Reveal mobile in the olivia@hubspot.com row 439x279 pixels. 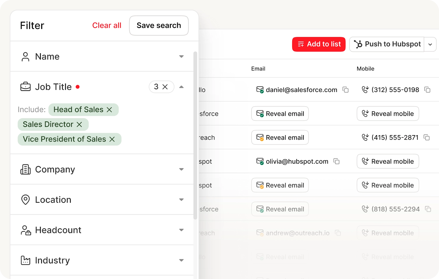pyautogui.click(x=388, y=161)
